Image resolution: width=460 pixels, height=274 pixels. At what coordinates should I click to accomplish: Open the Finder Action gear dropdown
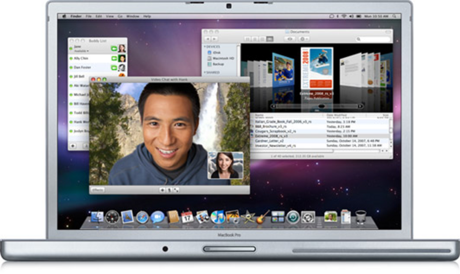point(304,39)
